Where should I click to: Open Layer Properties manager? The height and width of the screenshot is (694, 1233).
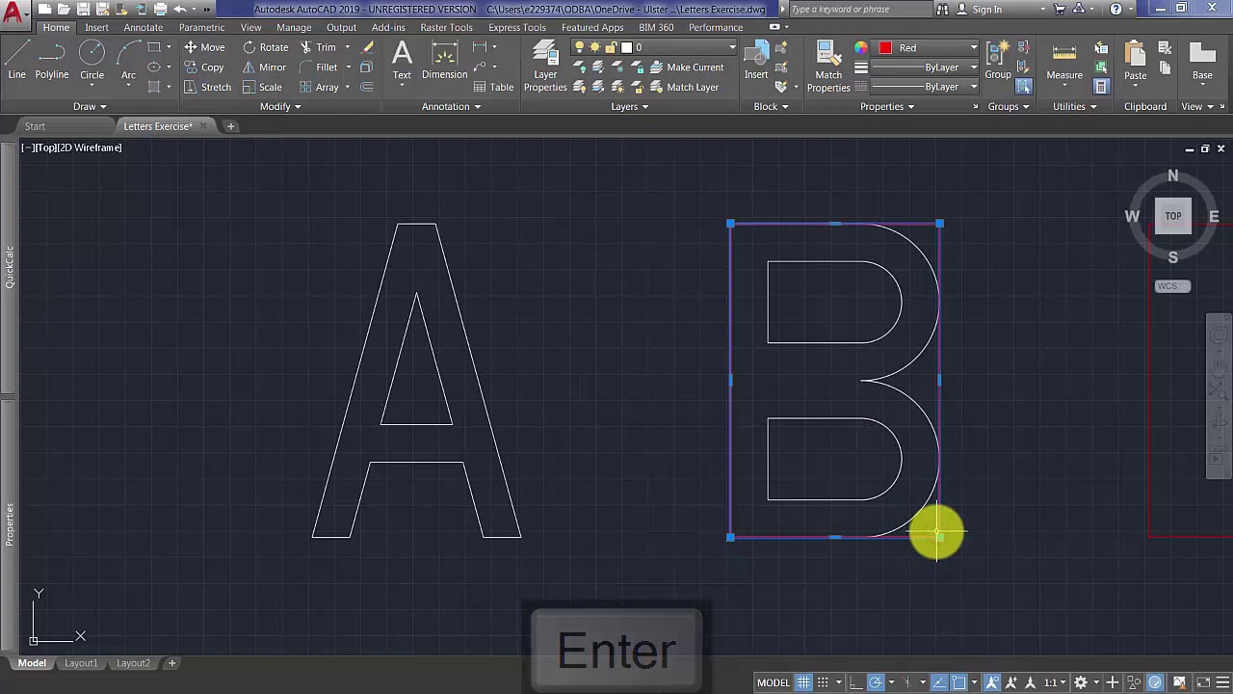coord(545,66)
